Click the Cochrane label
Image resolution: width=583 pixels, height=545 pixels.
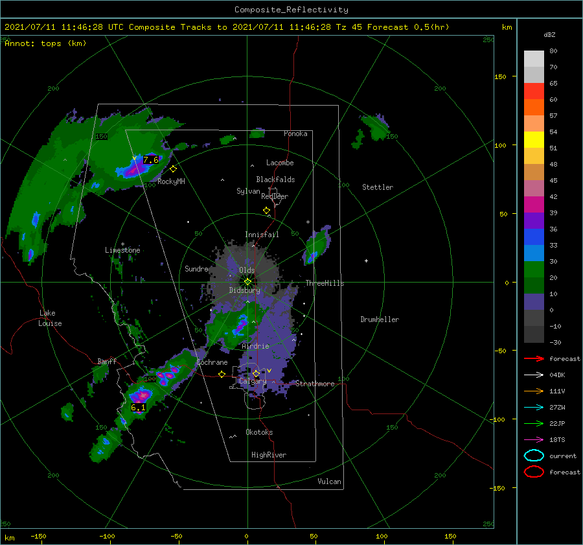click(212, 362)
